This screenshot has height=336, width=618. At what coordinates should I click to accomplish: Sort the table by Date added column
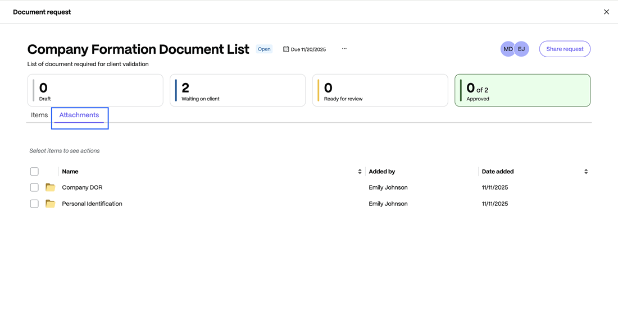[x=585, y=171]
